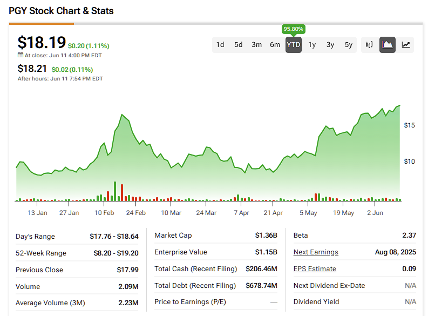Switch chart to 5y range
428x316 pixels.
click(349, 45)
